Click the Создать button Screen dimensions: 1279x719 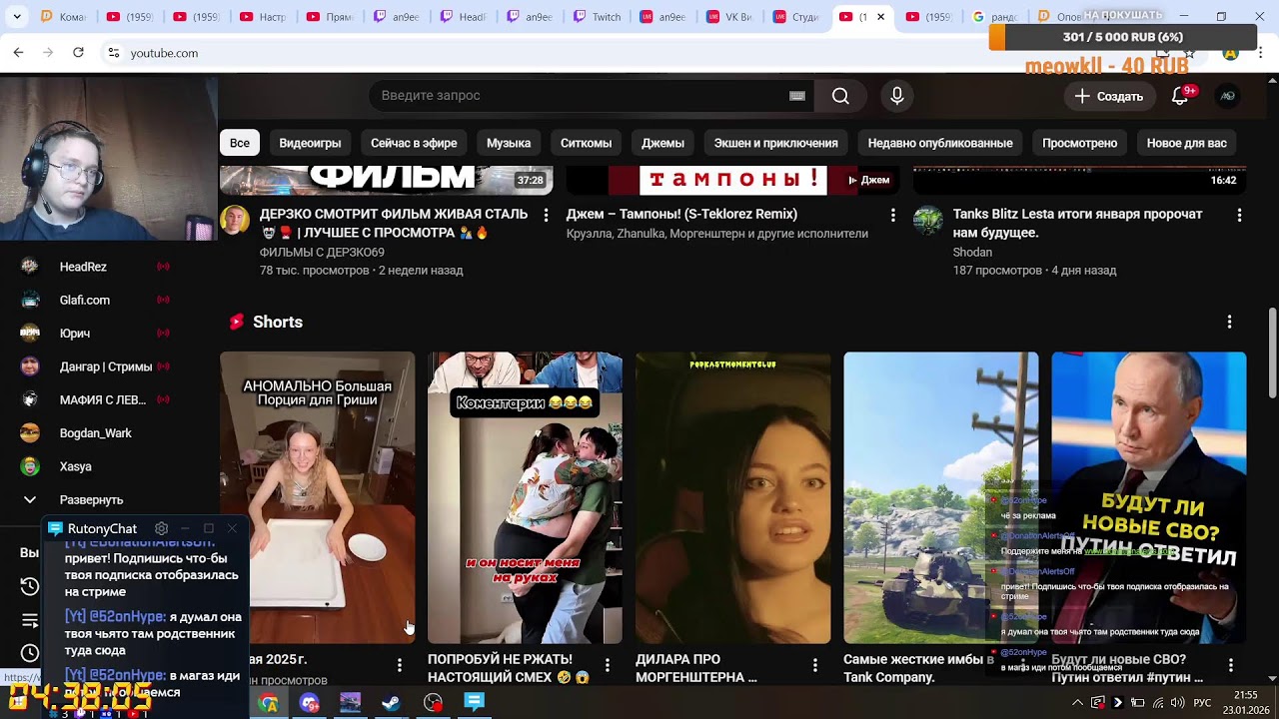(1109, 96)
